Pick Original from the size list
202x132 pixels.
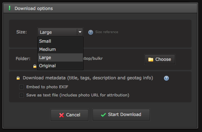pyautogui.click(x=60, y=65)
